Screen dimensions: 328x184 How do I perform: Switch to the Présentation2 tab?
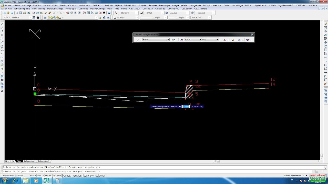44,161
